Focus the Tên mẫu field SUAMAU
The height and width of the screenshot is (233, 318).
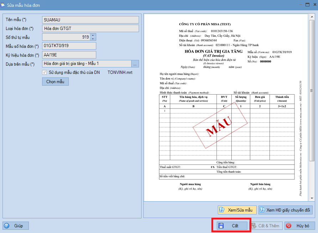pyautogui.click(x=91, y=20)
